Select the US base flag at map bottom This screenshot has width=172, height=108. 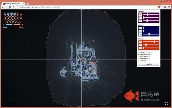[x=92, y=78]
